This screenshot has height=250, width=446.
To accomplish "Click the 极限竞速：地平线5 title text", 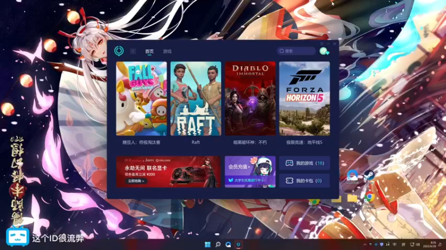I will click(x=304, y=142).
